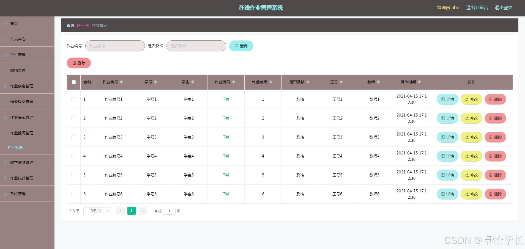Open the 10条/页 page size dropdown
Screen dimensions: 525x249
tap(97, 211)
